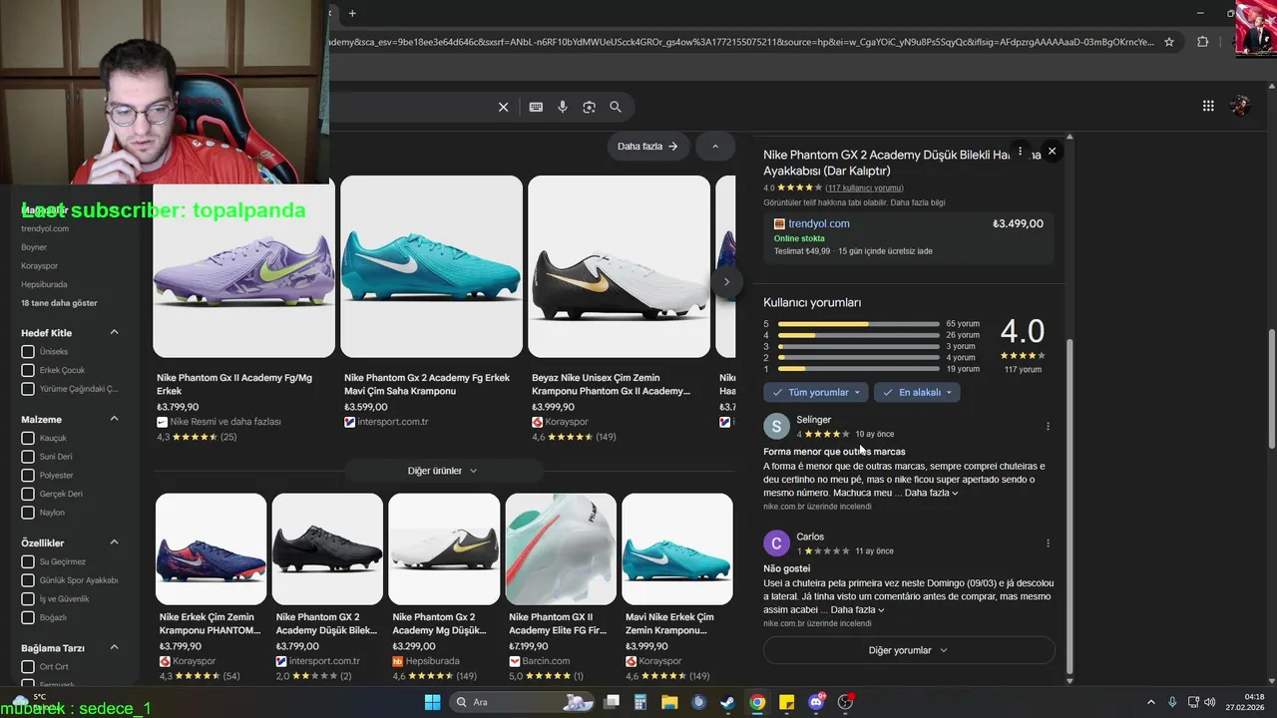Open the Google apps grid
This screenshot has height=718, width=1277.
[1208, 106]
